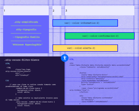The image size is (139, 111).
Task: Open the blue accessibility floating menu icon
Action: point(65,58)
